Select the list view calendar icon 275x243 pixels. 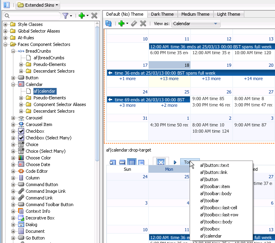pyautogui.click(x=141, y=163)
